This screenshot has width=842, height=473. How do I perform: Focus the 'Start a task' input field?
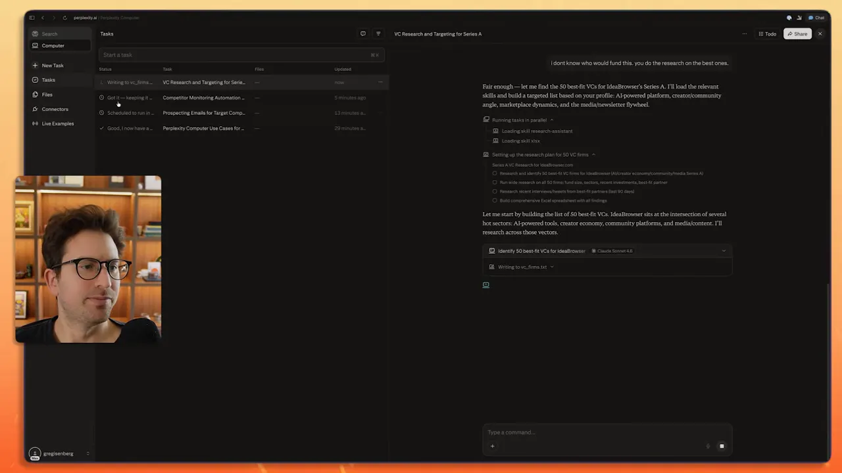[x=240, y=55]
